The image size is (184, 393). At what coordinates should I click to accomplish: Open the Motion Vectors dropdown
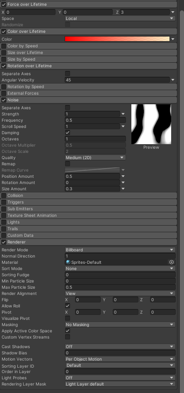[120, 359]
